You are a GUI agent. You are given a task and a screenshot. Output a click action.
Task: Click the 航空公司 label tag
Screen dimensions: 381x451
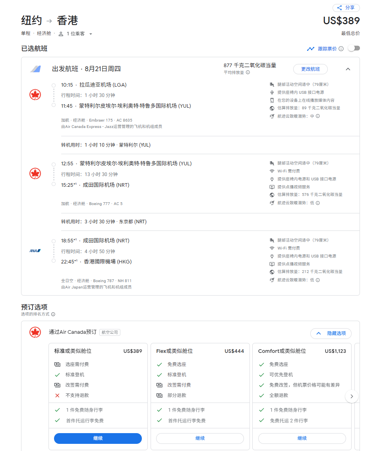coord(110,333)
